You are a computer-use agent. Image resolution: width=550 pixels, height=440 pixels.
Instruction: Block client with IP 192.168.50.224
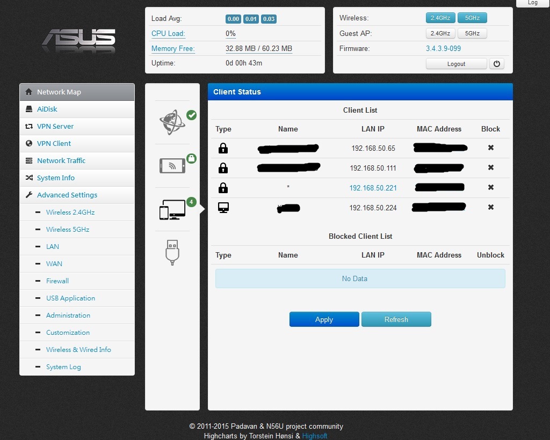490,207
